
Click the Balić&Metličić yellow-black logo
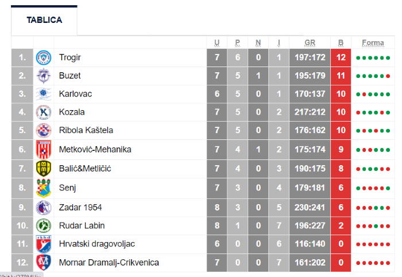pyautogui.click(x=44, y=169)
